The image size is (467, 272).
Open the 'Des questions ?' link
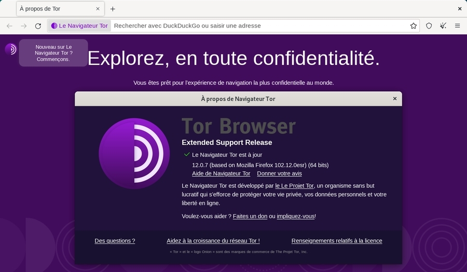coord(115,241)
